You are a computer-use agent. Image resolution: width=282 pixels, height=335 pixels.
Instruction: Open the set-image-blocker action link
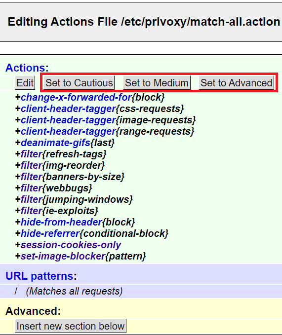pyautogui.click(x=63, y=256)
